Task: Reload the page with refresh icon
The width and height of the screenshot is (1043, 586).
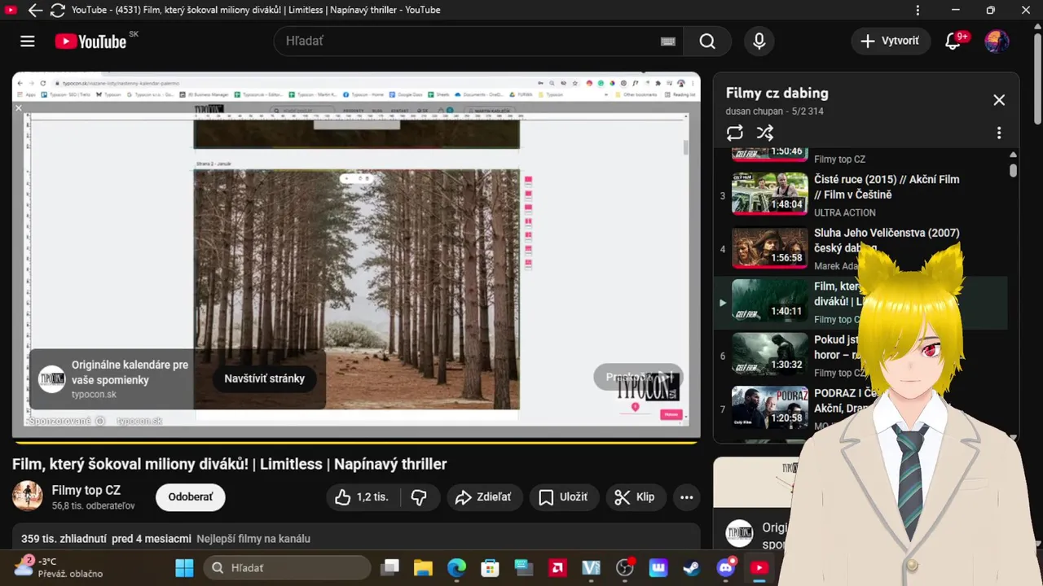Action: [x=57, y=10]
